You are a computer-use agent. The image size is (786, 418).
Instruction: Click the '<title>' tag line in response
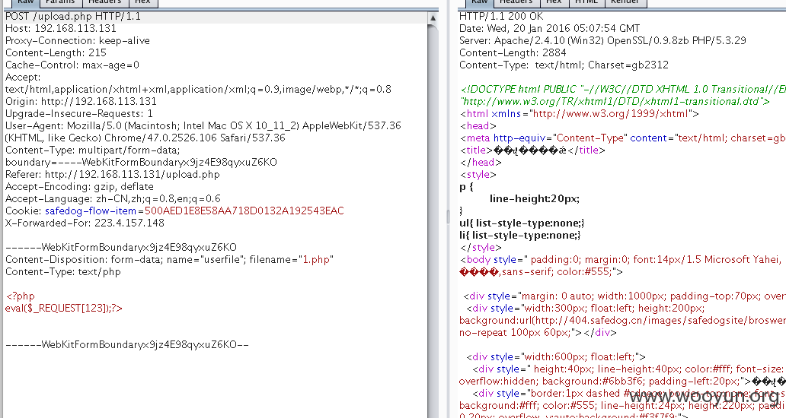click(x=533, y=150)
